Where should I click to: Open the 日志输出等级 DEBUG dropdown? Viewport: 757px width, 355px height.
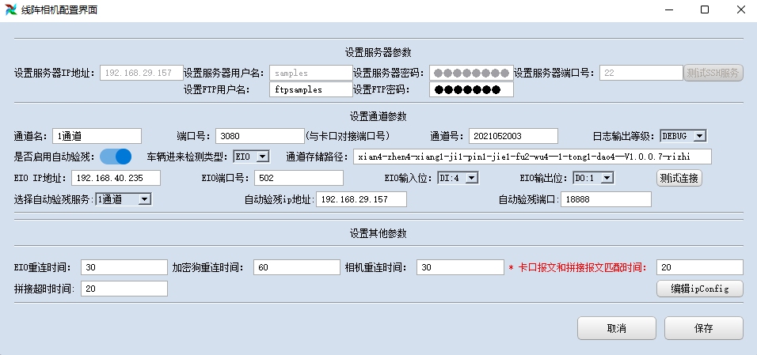[x=683, y=136]
